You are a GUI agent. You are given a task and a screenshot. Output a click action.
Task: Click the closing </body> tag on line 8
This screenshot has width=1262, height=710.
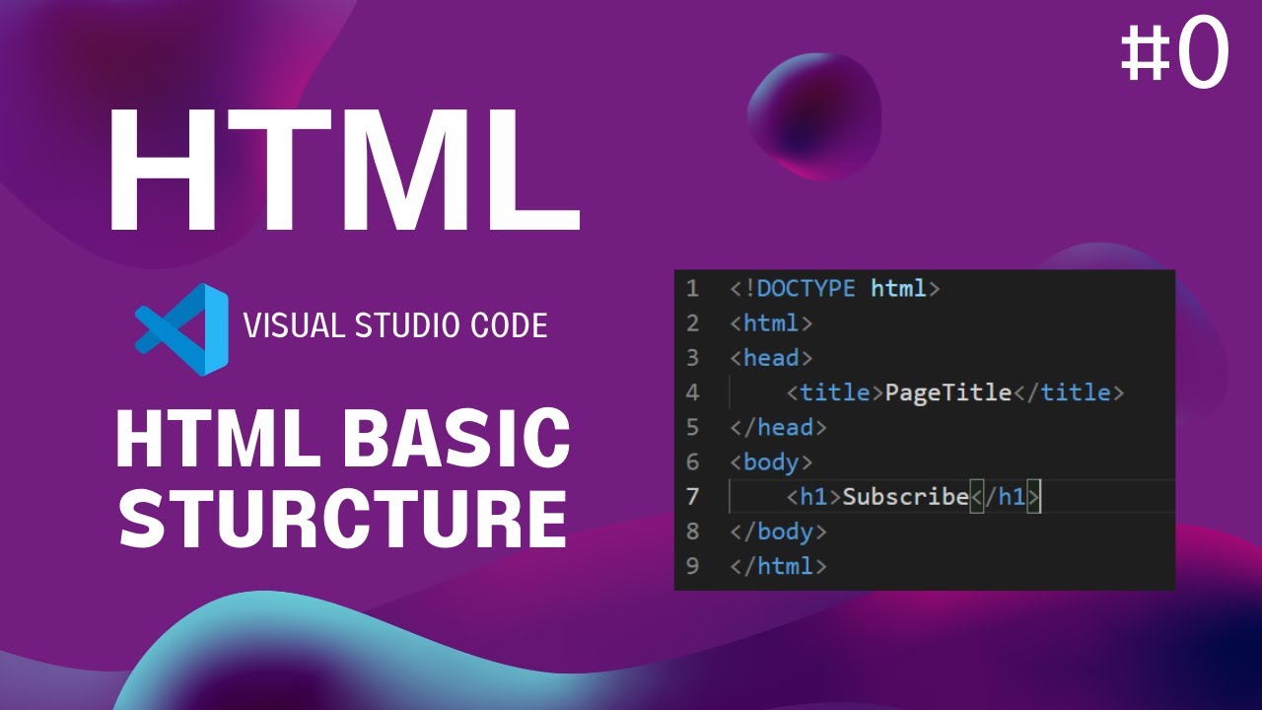click(778, 532)
